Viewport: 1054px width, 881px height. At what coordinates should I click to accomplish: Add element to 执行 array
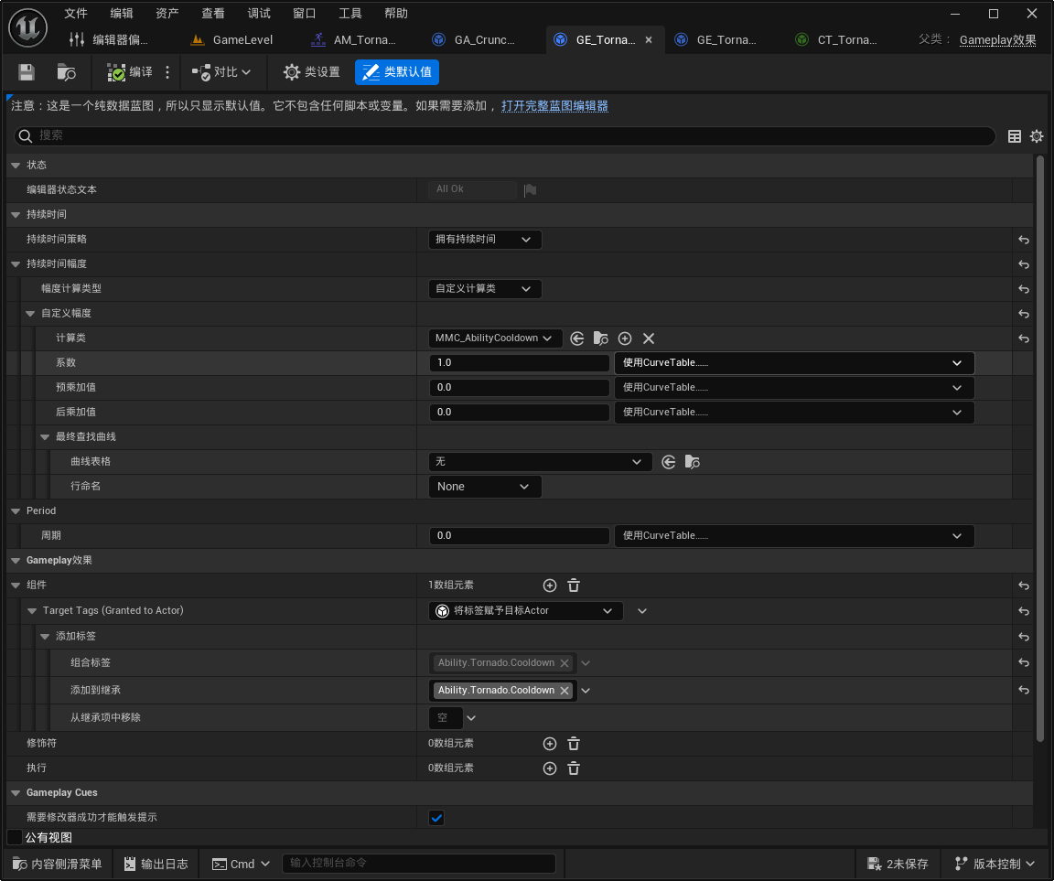point(550,768)
